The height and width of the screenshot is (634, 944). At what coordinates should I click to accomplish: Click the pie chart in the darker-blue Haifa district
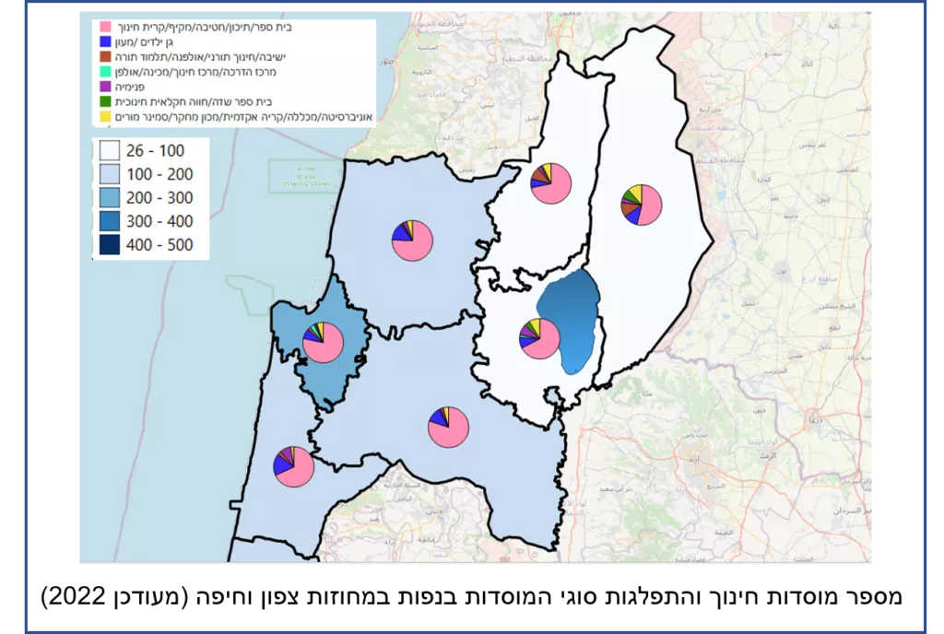(324, 342)
